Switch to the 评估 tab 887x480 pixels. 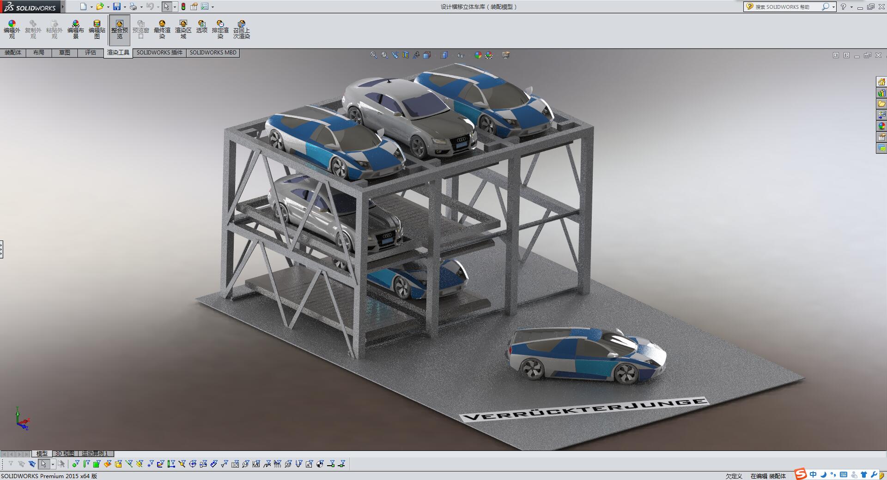[91, 53]
